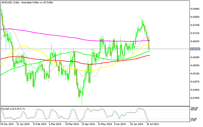Click the 0.65180 price axis label
This screenshot has height=127, width=203.
click(195, 73)
